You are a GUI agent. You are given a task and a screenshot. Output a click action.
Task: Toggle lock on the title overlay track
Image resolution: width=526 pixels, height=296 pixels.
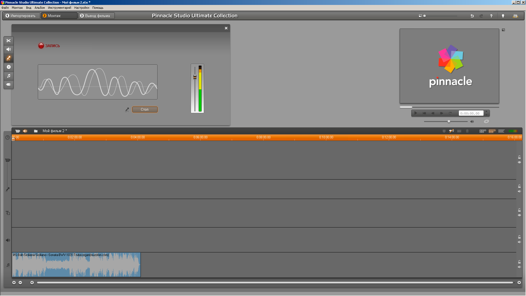pyautogui.click(x=519, y=210)
